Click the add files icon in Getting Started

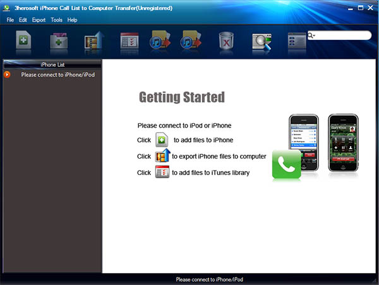162,140
